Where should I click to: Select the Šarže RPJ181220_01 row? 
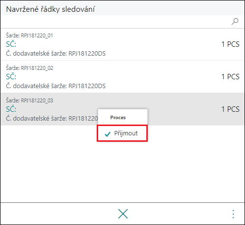click(x=122, y=44)
